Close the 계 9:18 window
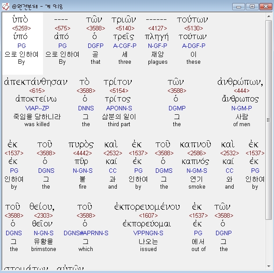The height and width of the screenshot is (273, 274). 266,7
